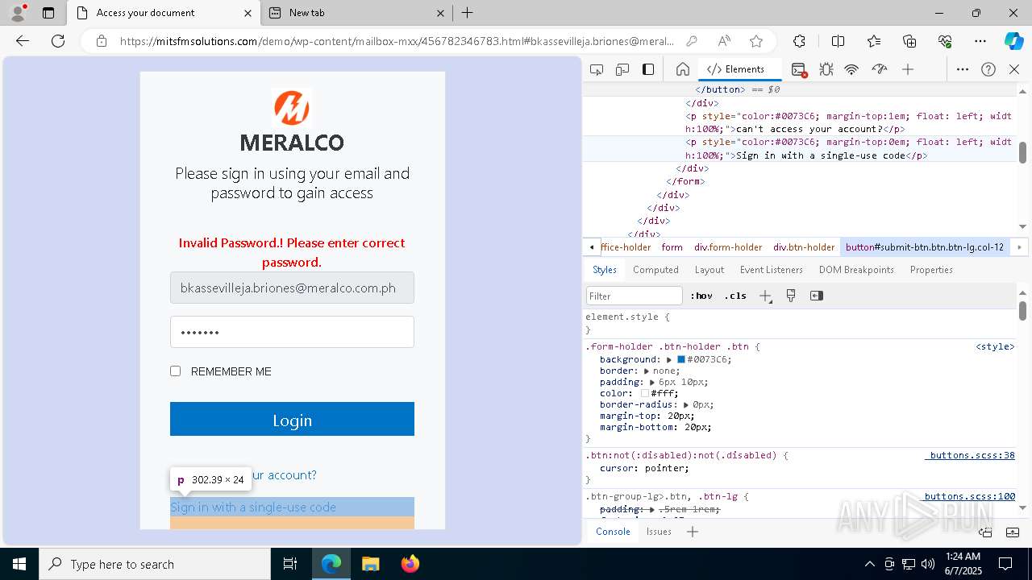The width and height of the screenshot is (1032, 580).
Task: Close the DevTools panel
Action: (x=1014, y=69)
